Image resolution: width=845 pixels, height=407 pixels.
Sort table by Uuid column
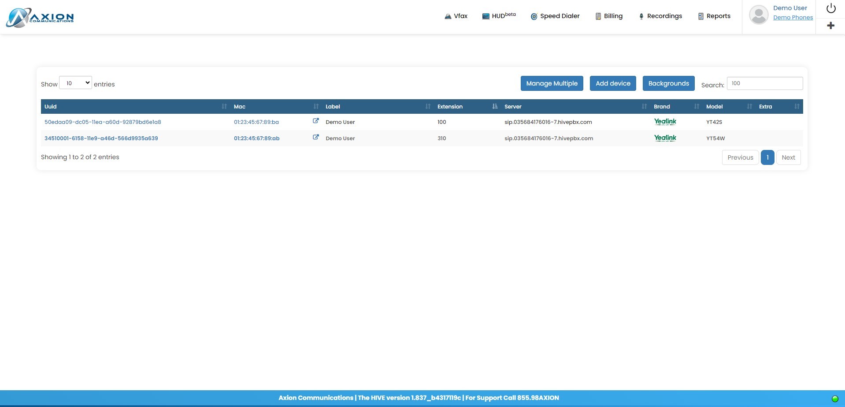pos(135,106)
